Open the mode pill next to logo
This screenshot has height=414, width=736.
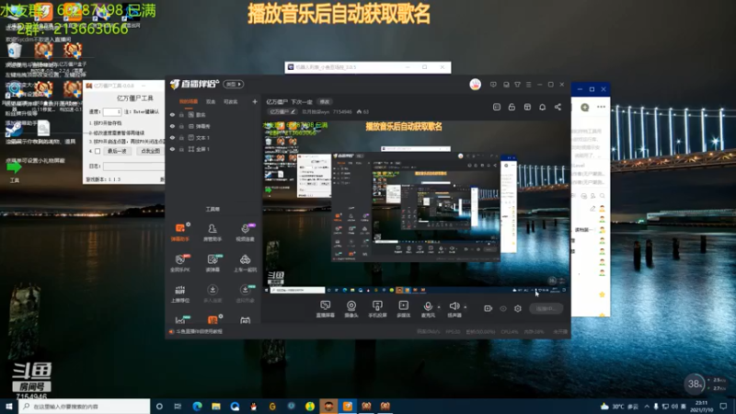click(x=234, y=84)
